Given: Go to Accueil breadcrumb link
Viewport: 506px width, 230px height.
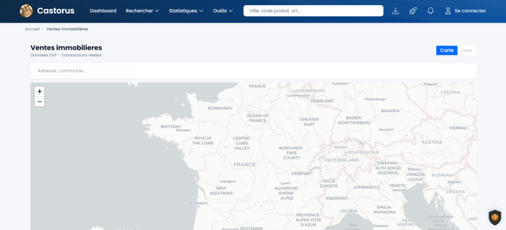Looking at the screenshot, I should [32, 29].
